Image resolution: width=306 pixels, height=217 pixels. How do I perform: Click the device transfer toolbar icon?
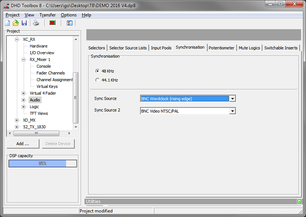coord(52,23)
